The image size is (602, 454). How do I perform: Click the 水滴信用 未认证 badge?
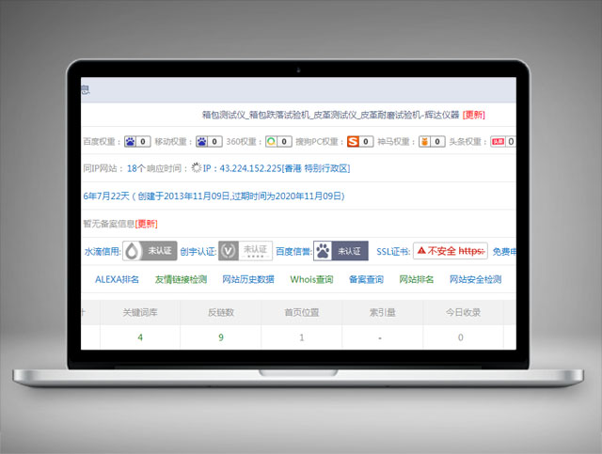click(x=150, y=251)
